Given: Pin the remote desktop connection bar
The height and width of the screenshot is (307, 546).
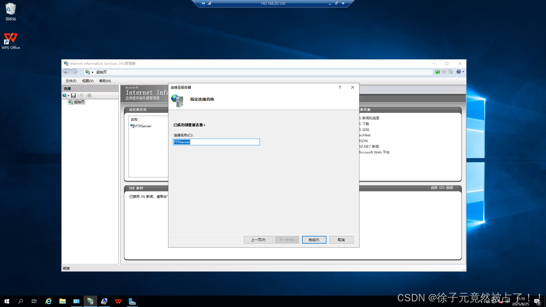Looking at the screenshot, I should click(x=203, y=3).
